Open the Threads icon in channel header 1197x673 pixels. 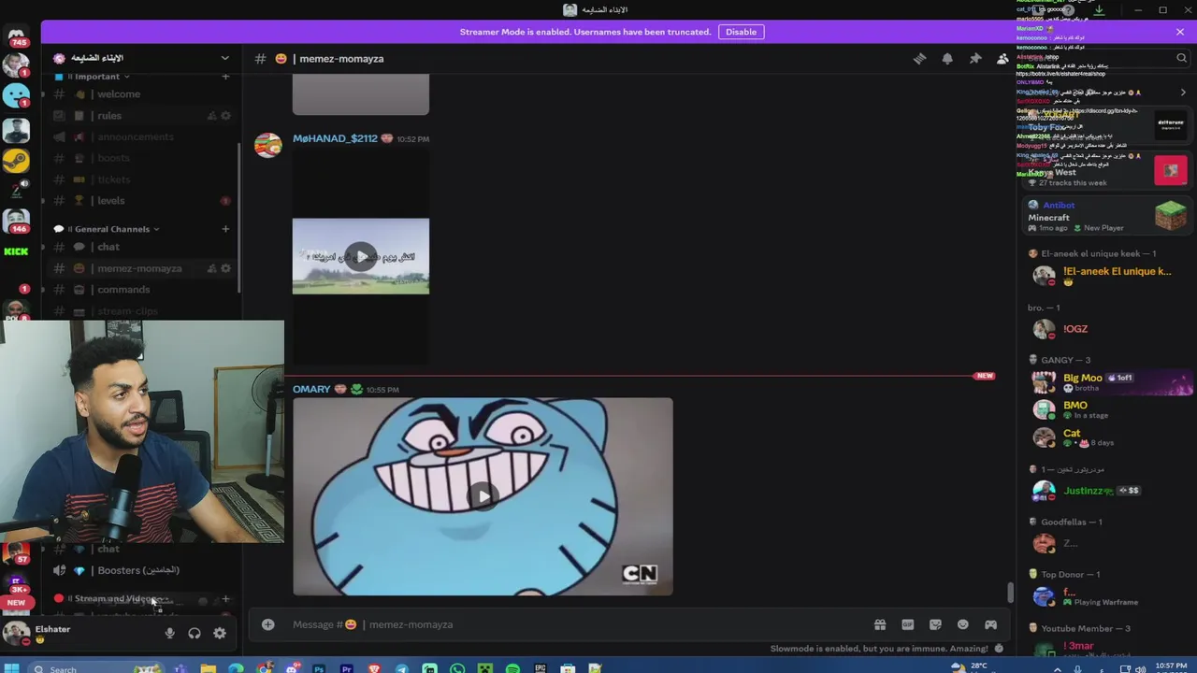(x=919, y=59)
